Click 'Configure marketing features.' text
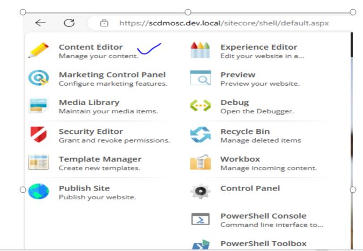The image size is (363, 251). point(113,84)
